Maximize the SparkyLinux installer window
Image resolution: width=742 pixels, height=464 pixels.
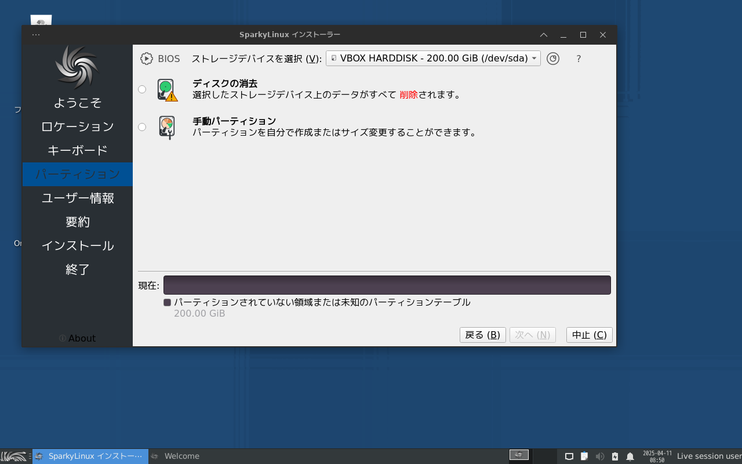583,35
